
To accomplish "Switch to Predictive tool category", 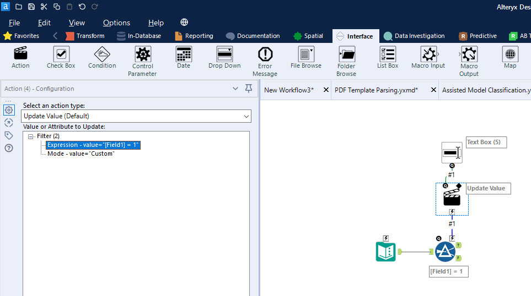I will point(478,36).
